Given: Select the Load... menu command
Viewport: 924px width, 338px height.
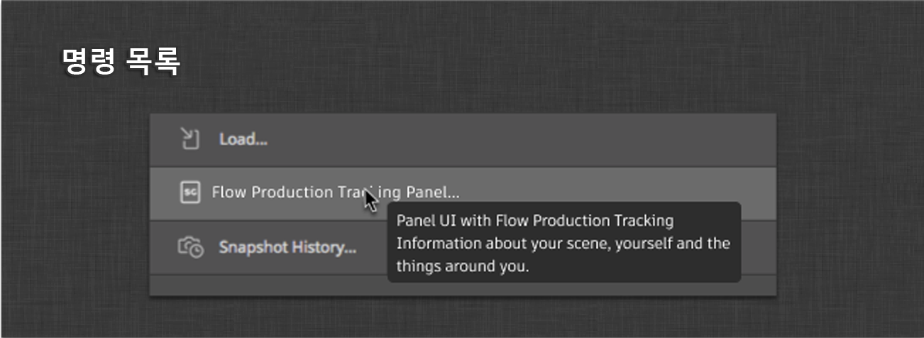Looking at the screenshot, I should 243,140.
